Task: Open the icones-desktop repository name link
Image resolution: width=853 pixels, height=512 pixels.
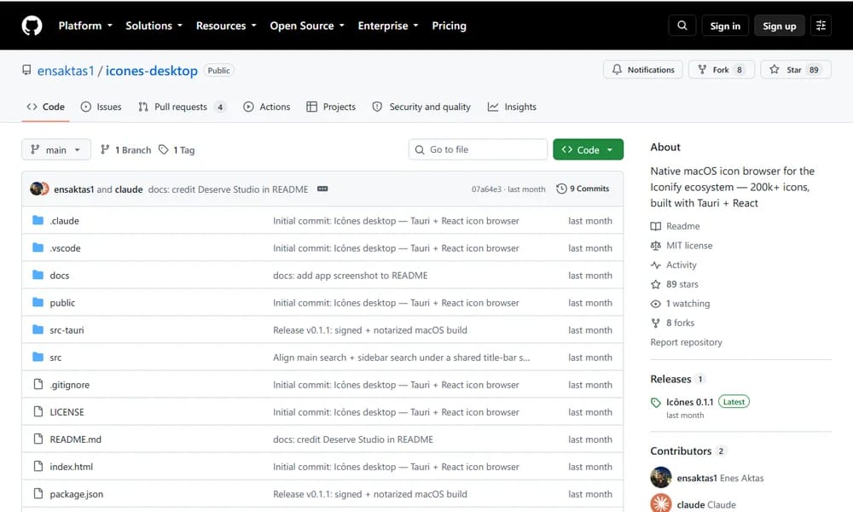Action: pos(151,71)
